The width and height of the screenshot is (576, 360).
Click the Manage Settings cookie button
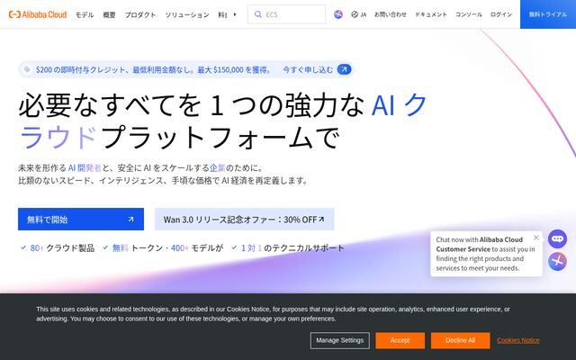340,340
